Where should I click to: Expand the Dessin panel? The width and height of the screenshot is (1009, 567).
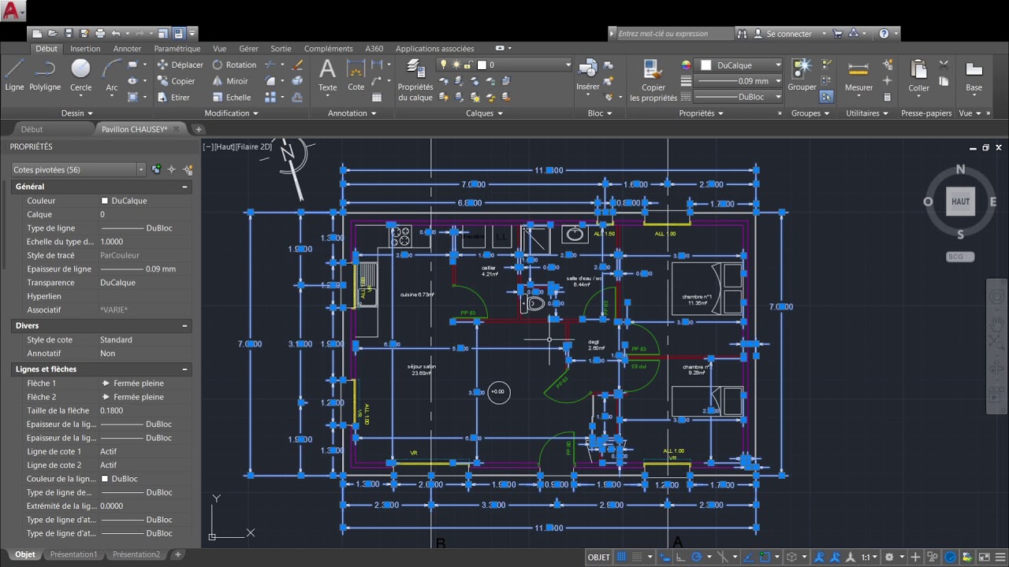[77, 113]
